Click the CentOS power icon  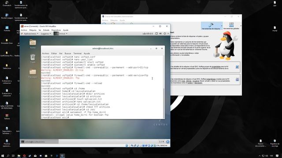(165, 33)
